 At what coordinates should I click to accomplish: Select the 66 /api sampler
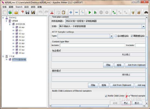[22, 27]
